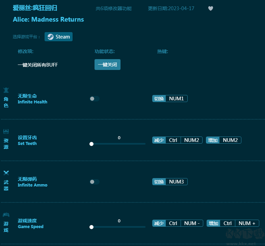
Task: Select the Steam platform button
Action: [x=58, y=37]
